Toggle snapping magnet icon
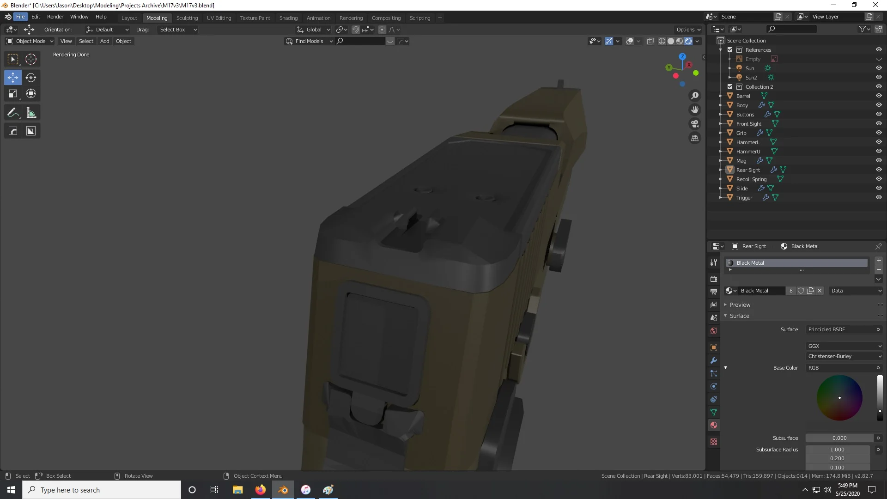887x499 pixels. tap(356, 30)
